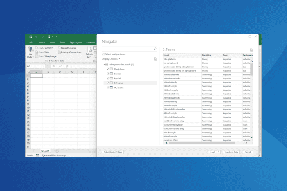The height and width of the screenshot is (191, 287).
Task: Switch to the Insert ribbon tab
Action: tap(52, 43)
